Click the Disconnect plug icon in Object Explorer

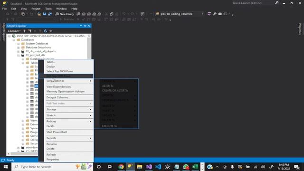[x=30, y=31]
